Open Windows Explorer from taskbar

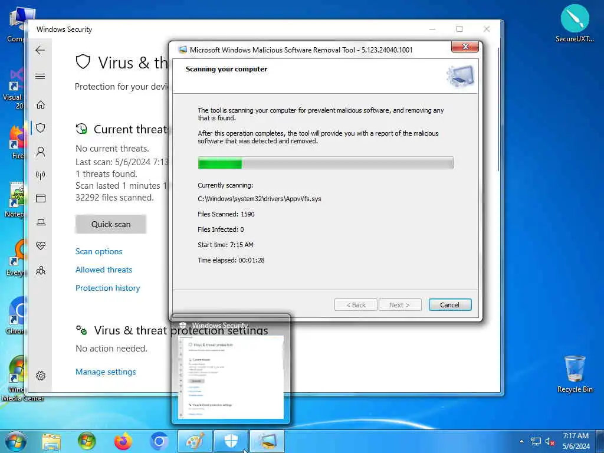(x=52, y=441)
